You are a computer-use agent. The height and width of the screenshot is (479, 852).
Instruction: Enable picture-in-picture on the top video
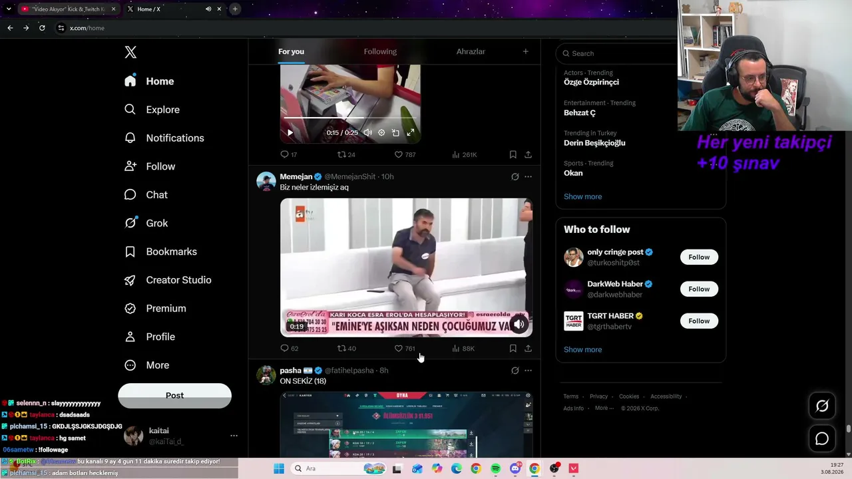tap(395, 132)
